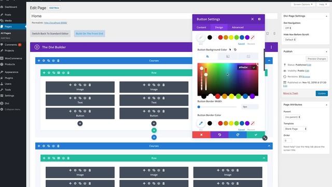Adjust the Button Border Width slider

point(217,107)
